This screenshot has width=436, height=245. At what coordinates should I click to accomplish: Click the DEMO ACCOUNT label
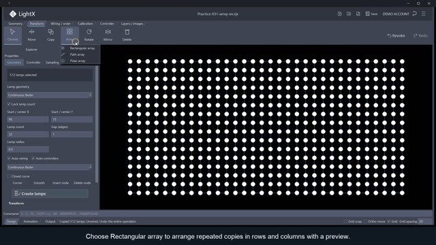pyautogui.click(x=396, y=14)
